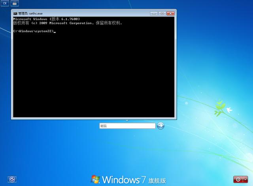Open the on-screen keyboard icon beside CH
This screenshot has height=186, width=253.
coord(15,3)
